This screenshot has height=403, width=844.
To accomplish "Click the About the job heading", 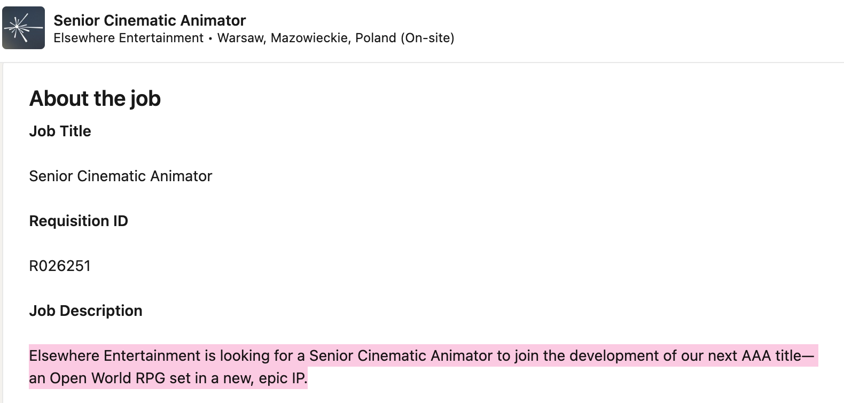I will pos(95,98).
